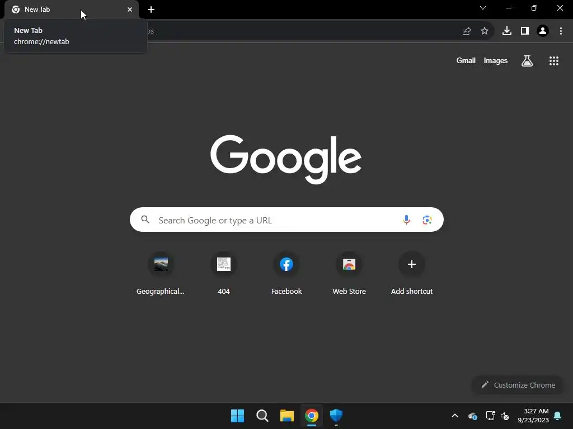573x429 pixels.
Task: Show hidden system tray icons
Action: [x=455, y=416]
